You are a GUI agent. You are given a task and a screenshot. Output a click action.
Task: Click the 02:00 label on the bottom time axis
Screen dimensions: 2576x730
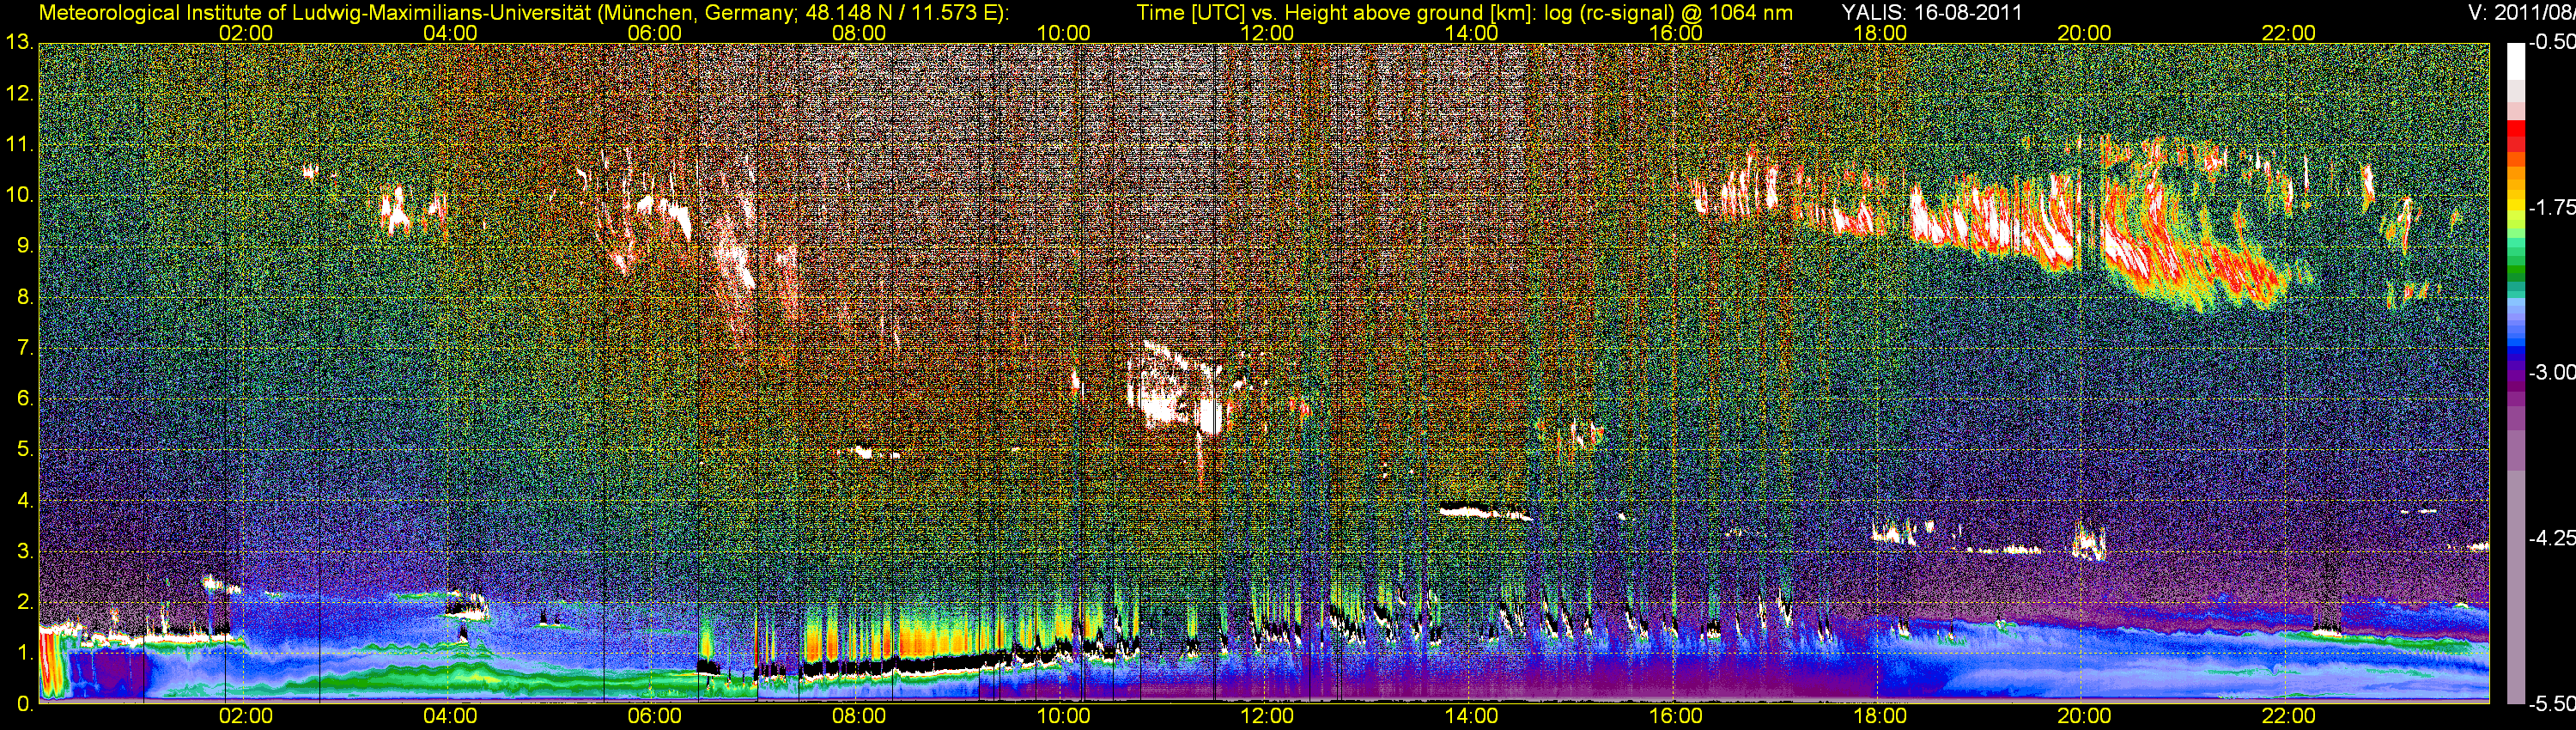coord(246,717)
